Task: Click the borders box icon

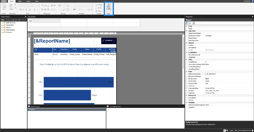Action: (x=68, y=10)
